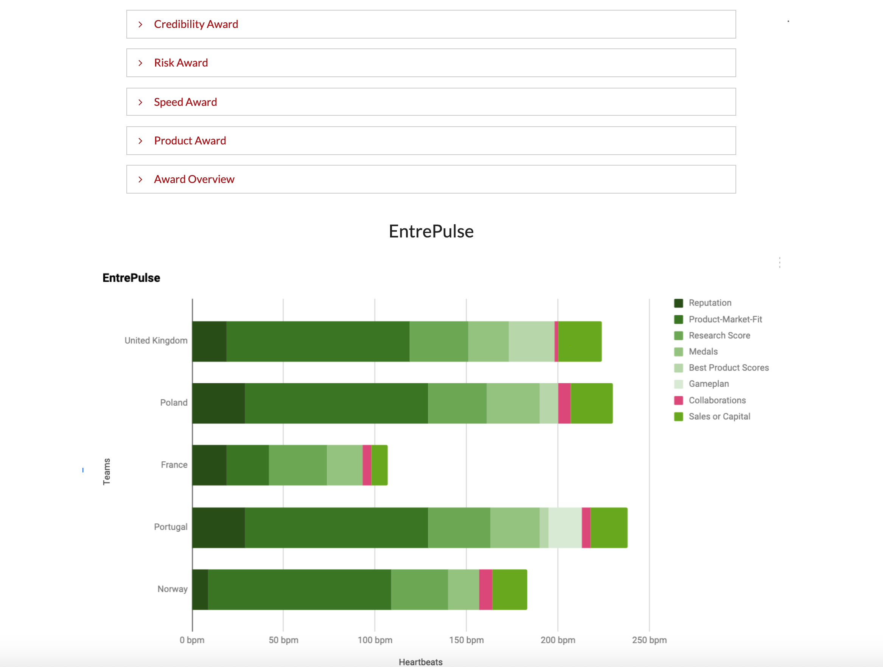Click the 100 bpm axis tick label

pos(375,640)
